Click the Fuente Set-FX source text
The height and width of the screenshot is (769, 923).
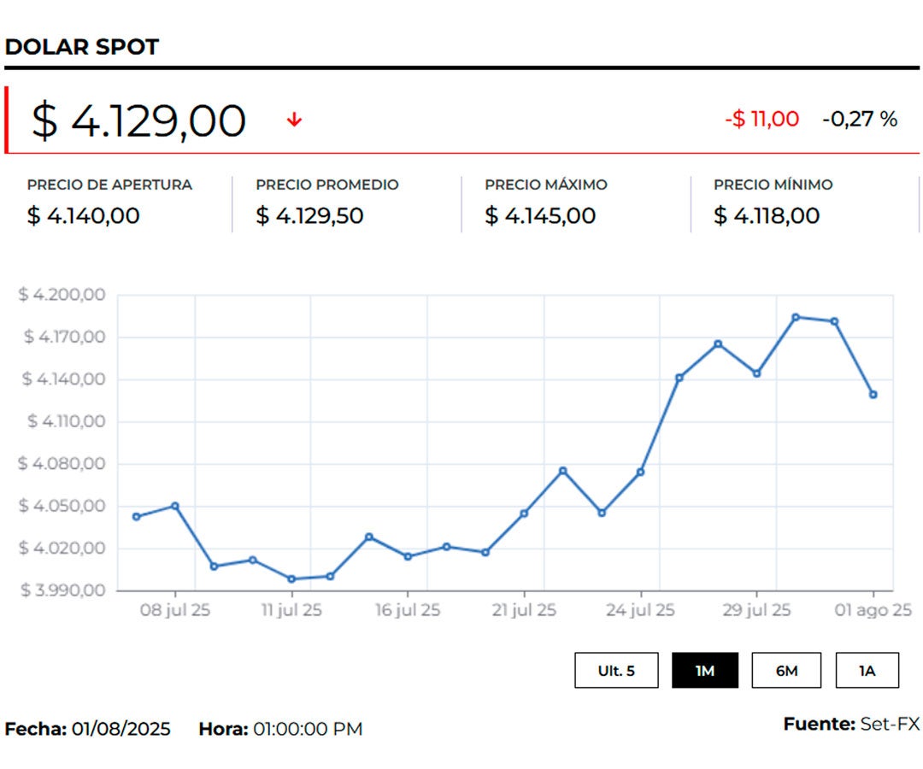tap(851, 725)
